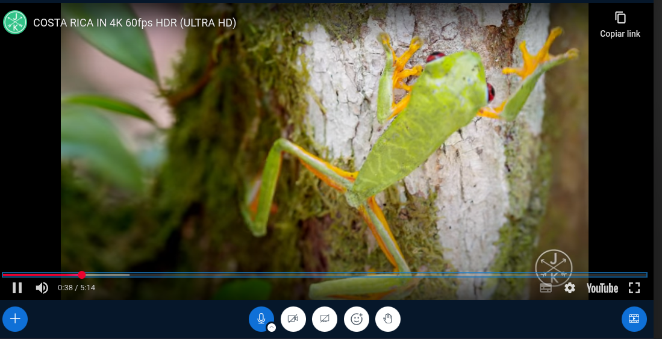Open the video settings gear
The width and height of the screenshot is (662, 339).
(x=570, y=288)
